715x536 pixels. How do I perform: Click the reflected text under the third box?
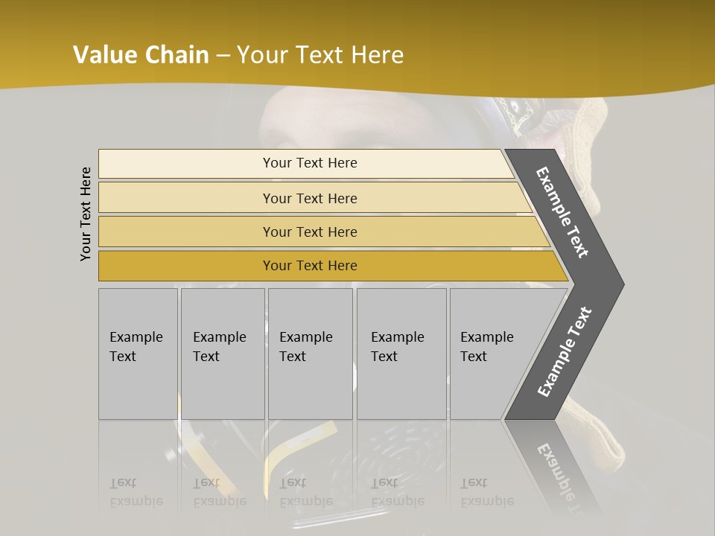pyautogui.click(x=306, y=492)
